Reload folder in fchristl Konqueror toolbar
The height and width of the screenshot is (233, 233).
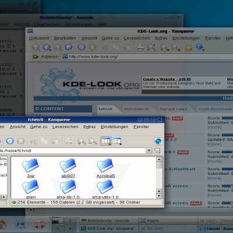click(x=10, y=141)
